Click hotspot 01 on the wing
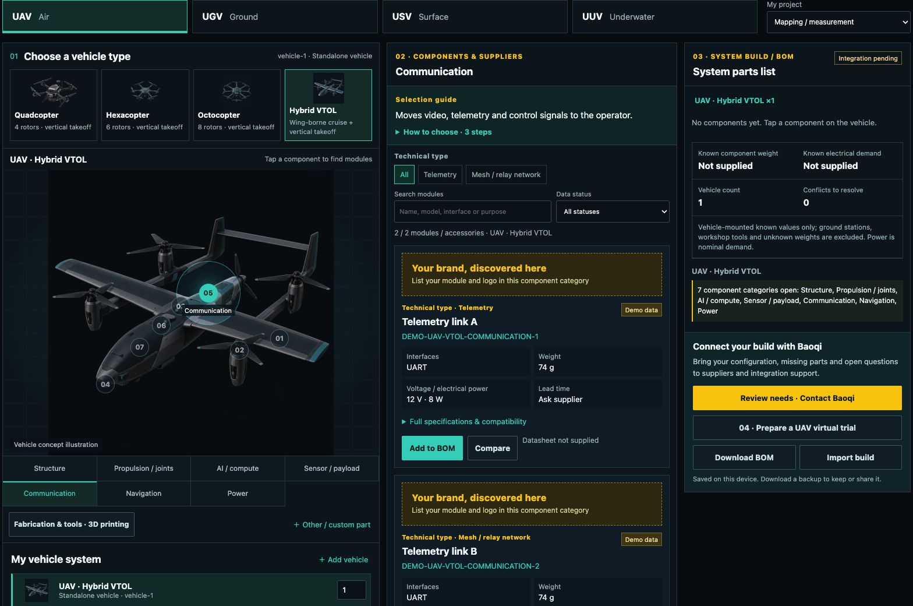The width and height of the screenshot is (913, 606). [x=279, y=338]
